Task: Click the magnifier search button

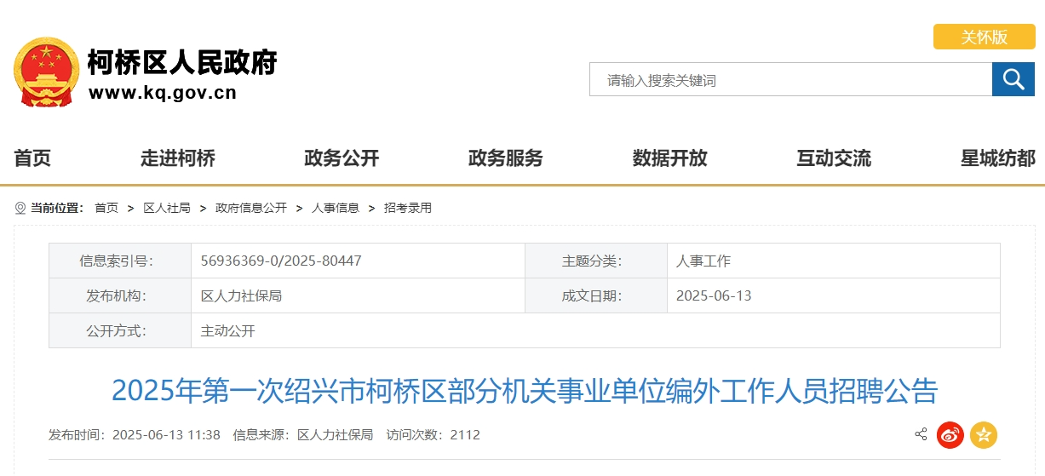Action: pyautogui.click(x=1013, y=79)
